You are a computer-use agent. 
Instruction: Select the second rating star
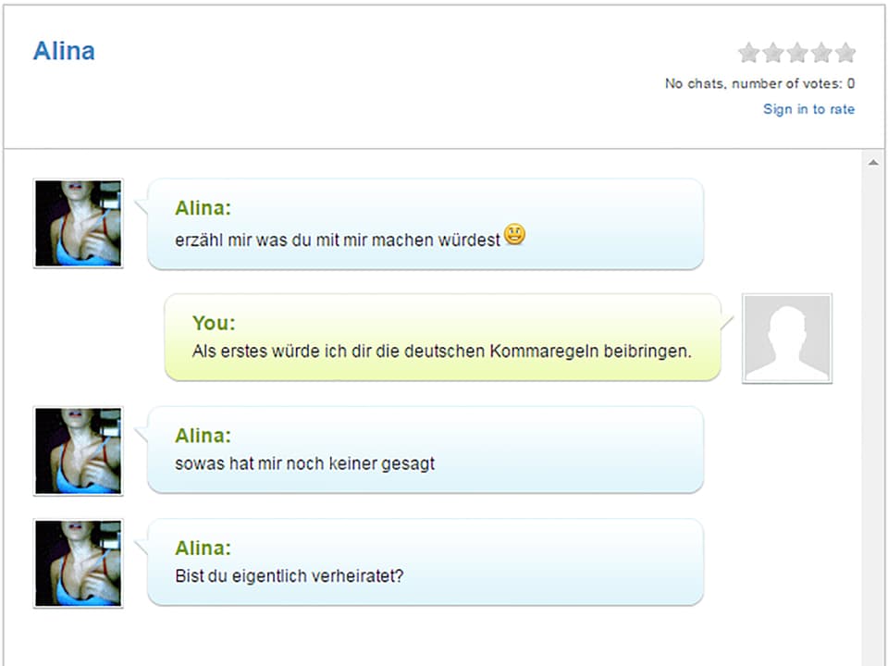pos(773,53)
